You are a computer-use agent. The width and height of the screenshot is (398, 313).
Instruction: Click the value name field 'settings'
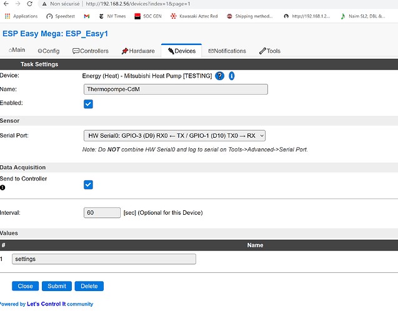coord(104,259)
